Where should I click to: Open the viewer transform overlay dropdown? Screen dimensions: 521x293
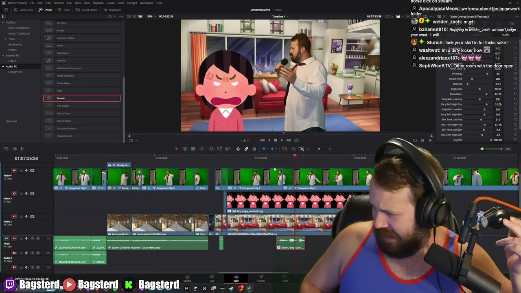coord(136,140)
